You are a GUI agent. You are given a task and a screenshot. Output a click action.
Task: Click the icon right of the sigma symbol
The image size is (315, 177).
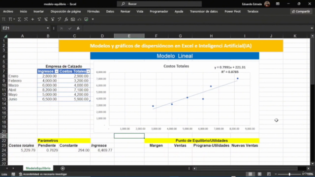tap(26, 19)
